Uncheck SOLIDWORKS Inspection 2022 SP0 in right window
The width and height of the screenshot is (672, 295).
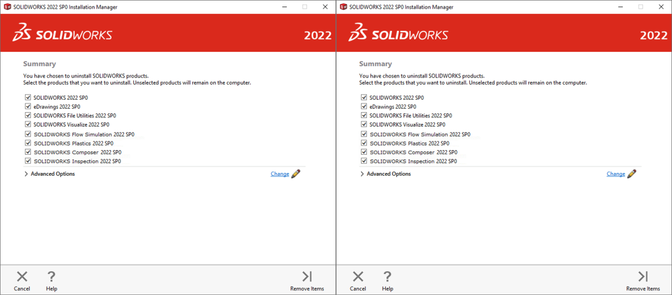point(364,161)
